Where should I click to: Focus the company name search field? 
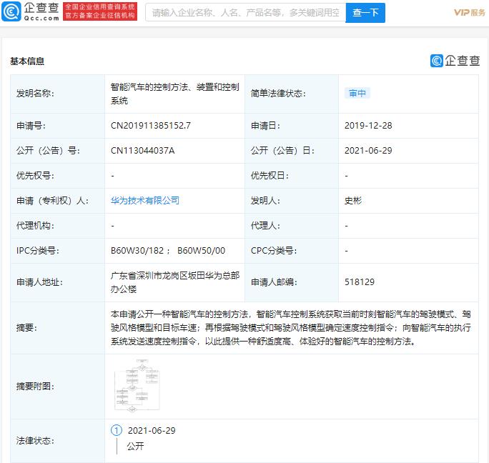point(245,12)
